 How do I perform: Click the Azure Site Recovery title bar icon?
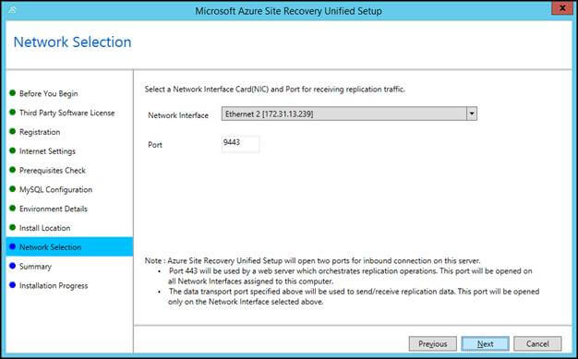[12, 10]
